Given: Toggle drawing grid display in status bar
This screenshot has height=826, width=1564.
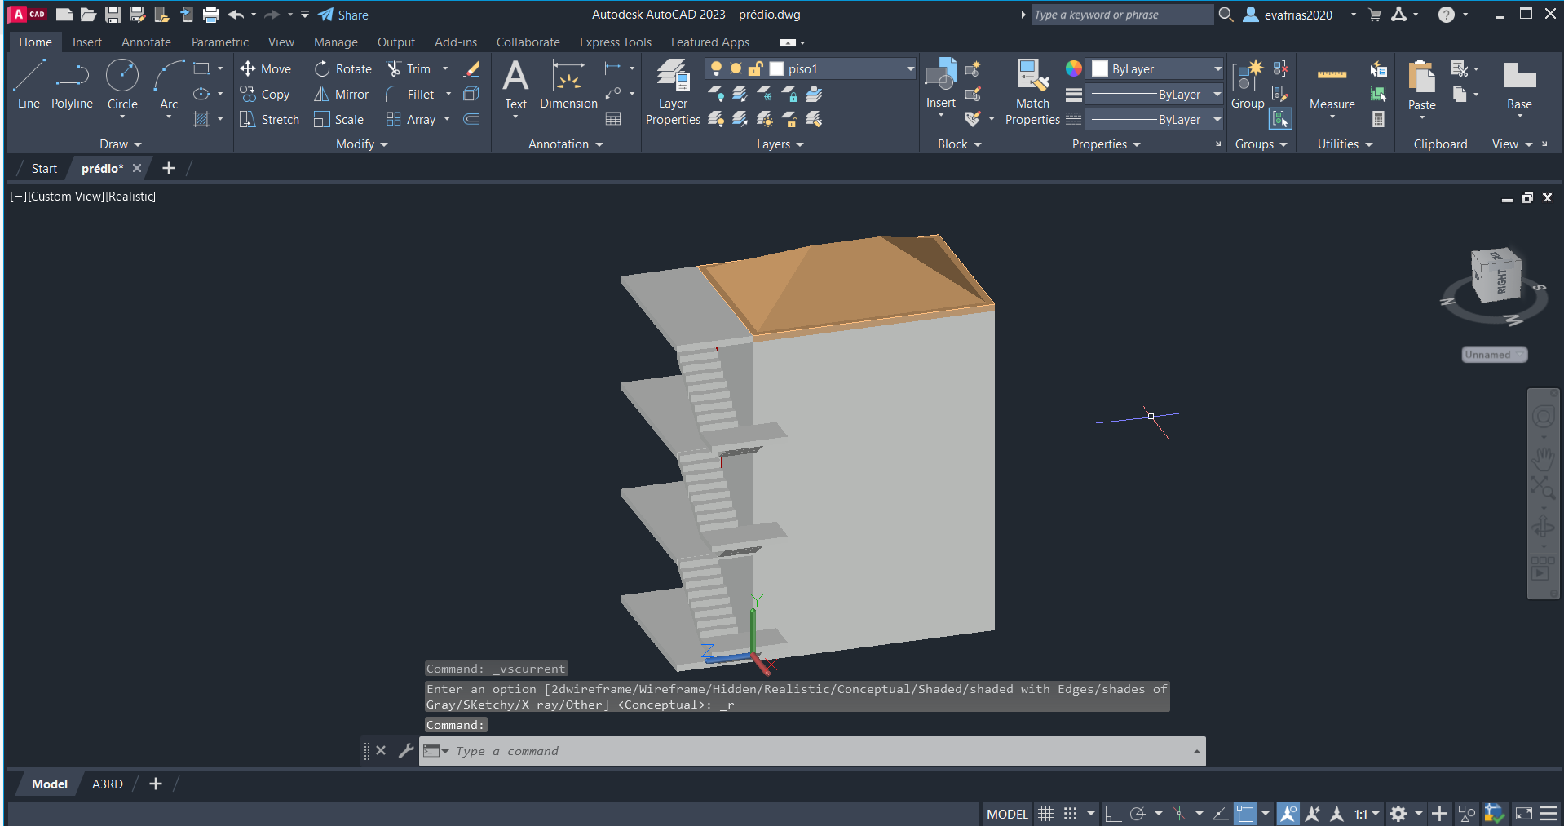Looking at the screenshot, I should pos(1046,814).
